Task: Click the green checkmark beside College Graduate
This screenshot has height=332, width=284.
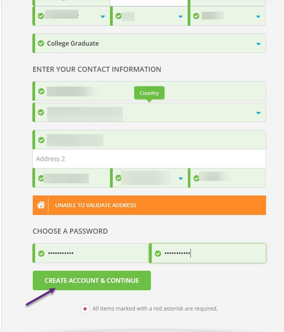Action: click(41, 43)
